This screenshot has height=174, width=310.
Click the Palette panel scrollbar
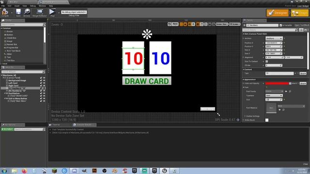tap(45, 35)
